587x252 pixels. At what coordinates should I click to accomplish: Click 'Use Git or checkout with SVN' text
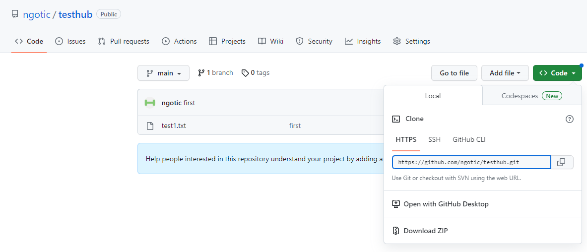pos(457,178)
